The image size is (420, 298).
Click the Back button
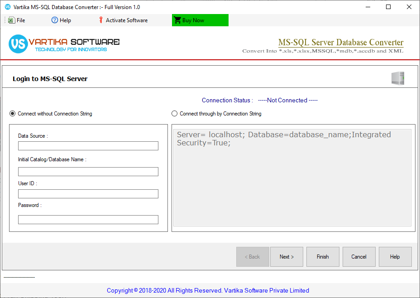pos(253,257)
